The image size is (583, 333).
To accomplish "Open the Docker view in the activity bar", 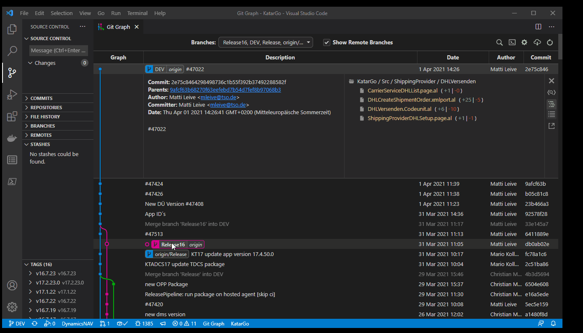I will [12, 138].
